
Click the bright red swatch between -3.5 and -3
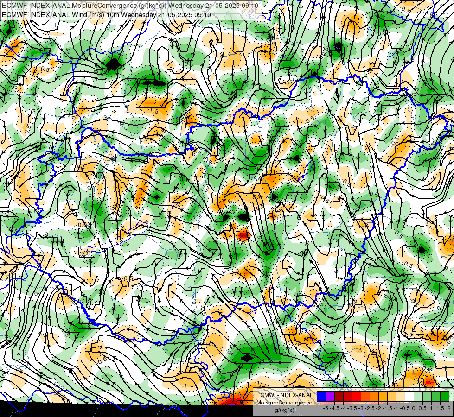click(x=357, y=396)
